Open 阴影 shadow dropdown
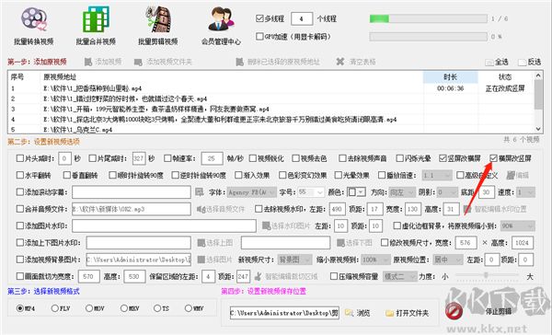 pyautogui.click(x=447, y=192)
